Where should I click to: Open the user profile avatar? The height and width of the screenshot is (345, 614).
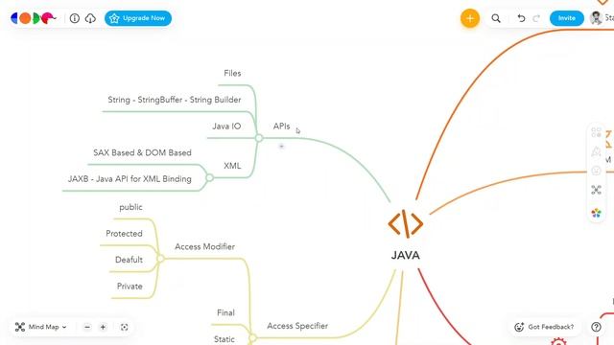(x=596, y=18)
